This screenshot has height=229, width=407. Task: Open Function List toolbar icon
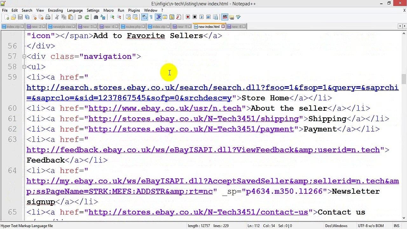(179, 17)
